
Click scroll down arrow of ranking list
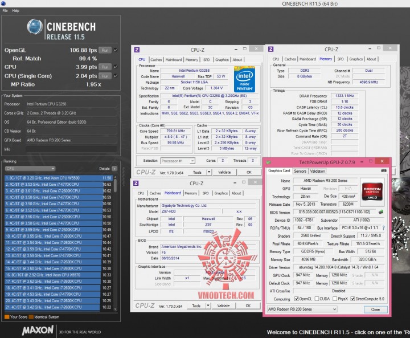(x=115, y=310)
